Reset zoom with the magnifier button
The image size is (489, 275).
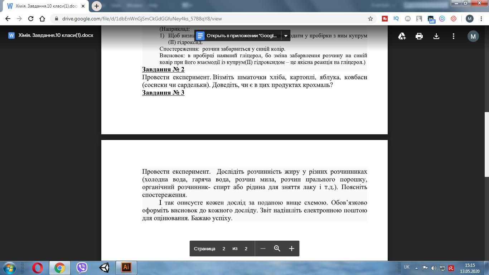coord(277,249)
